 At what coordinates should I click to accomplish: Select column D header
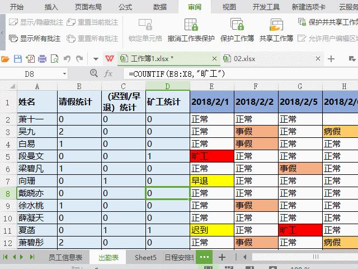168,86
